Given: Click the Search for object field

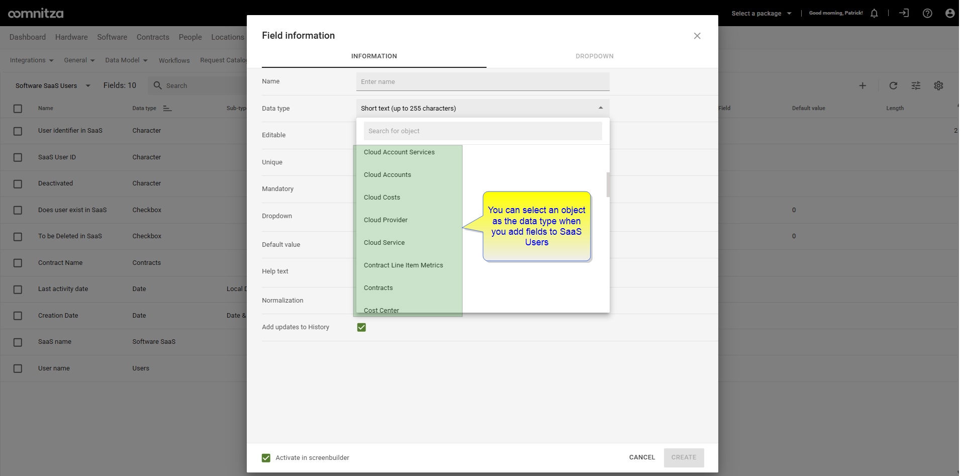Looking at the screenshot, I should click(483, 131).
